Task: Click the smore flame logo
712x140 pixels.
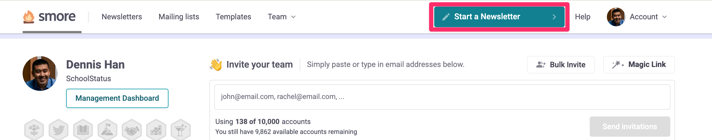Action: [29, 17]
